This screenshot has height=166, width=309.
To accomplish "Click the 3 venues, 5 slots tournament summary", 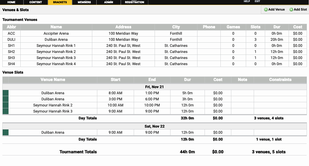I will pos(269,152).
